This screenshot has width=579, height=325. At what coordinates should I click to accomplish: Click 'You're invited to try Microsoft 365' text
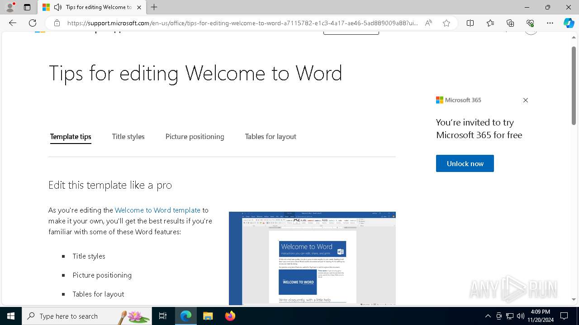click(x=479, y=129)
